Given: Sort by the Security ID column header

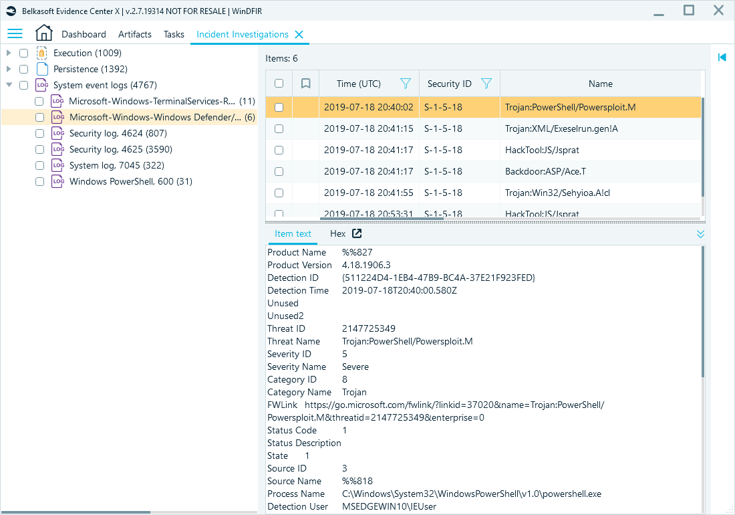Looking at the screenshot, I should click(449, 84).
